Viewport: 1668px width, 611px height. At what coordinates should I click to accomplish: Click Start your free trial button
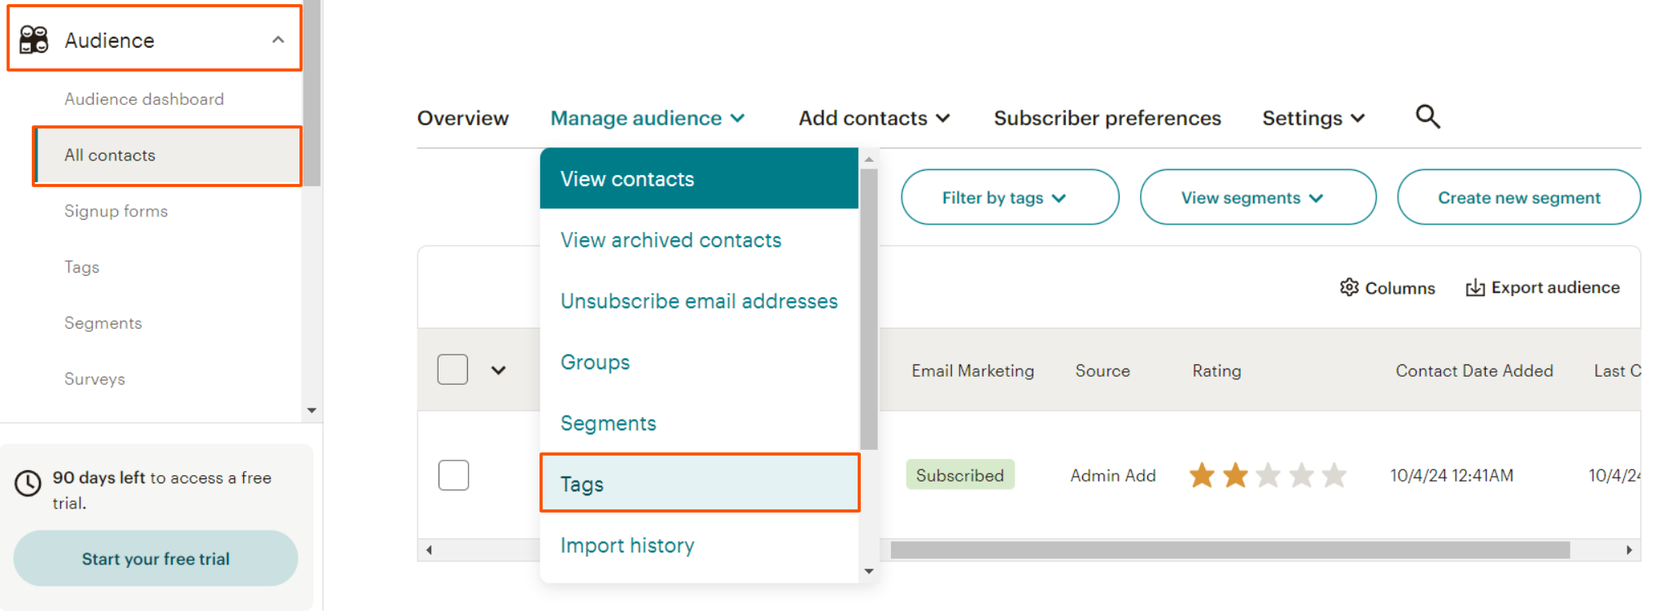click(x=155, y=559)
